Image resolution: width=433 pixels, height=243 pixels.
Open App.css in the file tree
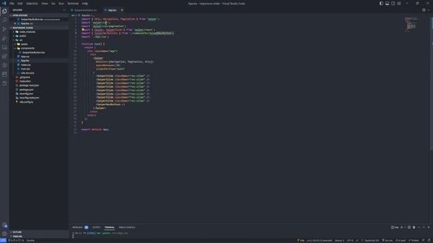point(25,57)
